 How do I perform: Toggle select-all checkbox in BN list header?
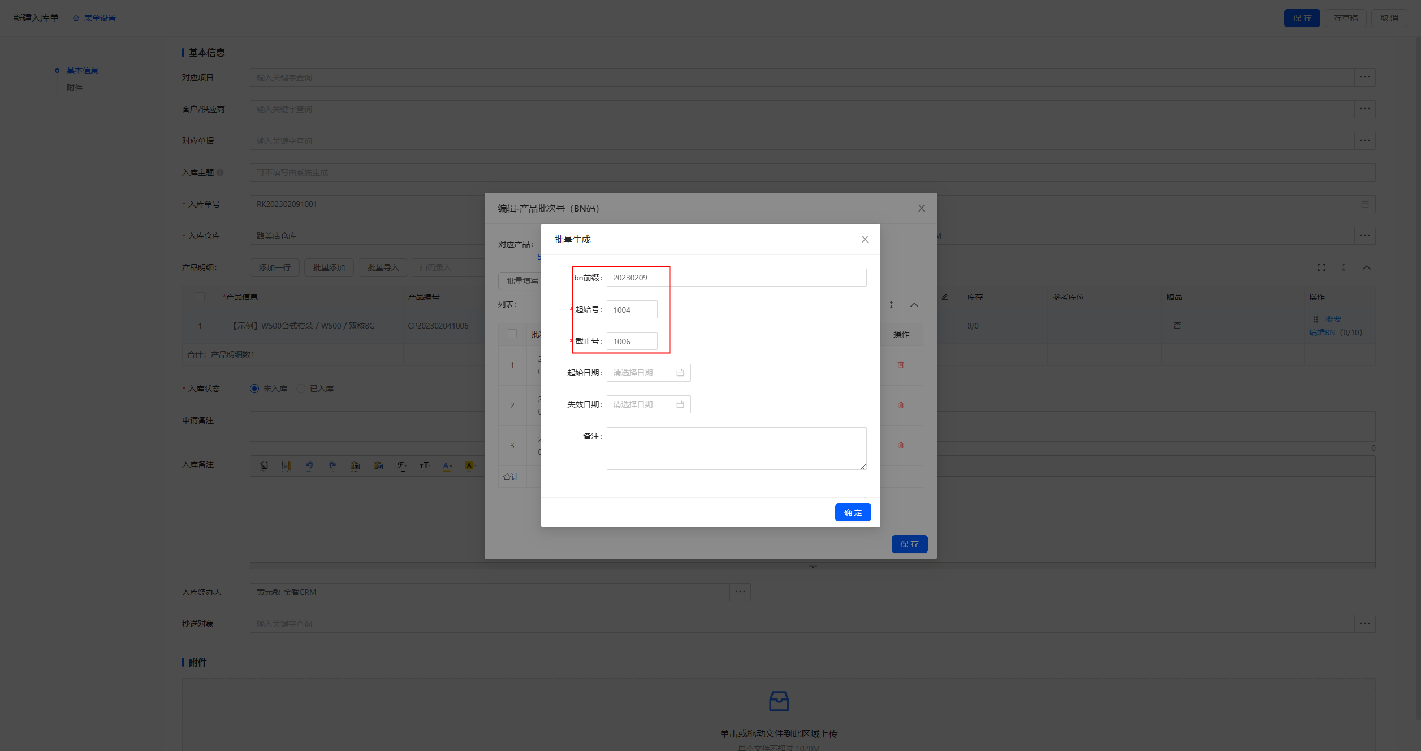[512, 334]
